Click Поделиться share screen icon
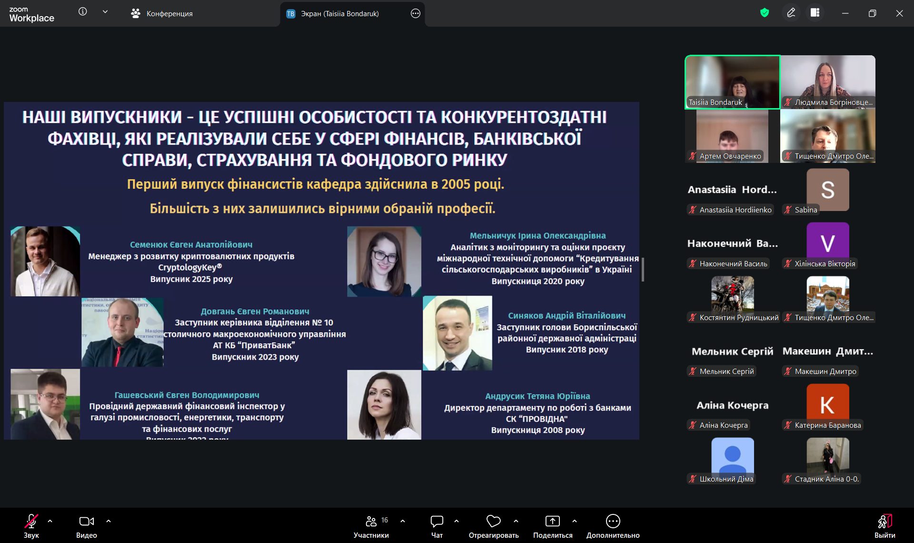This screenshot has width=914, height=543. (x=552, y=522)
